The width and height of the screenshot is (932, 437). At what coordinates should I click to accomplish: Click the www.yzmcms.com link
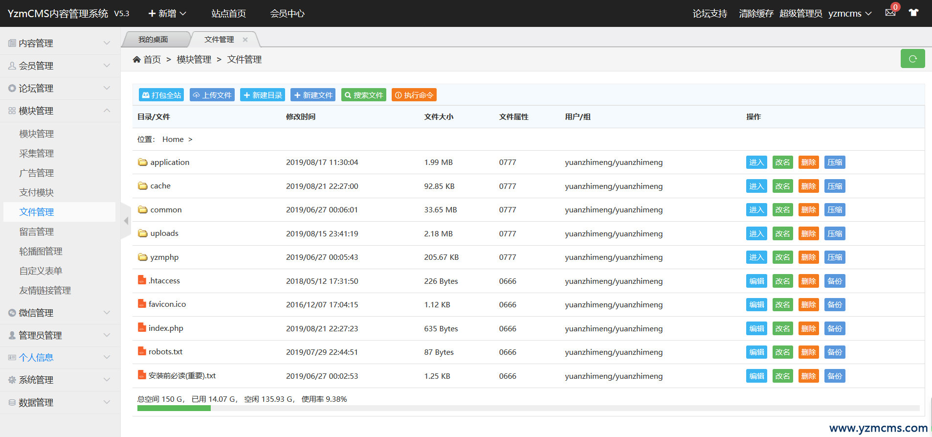(878, 428)
